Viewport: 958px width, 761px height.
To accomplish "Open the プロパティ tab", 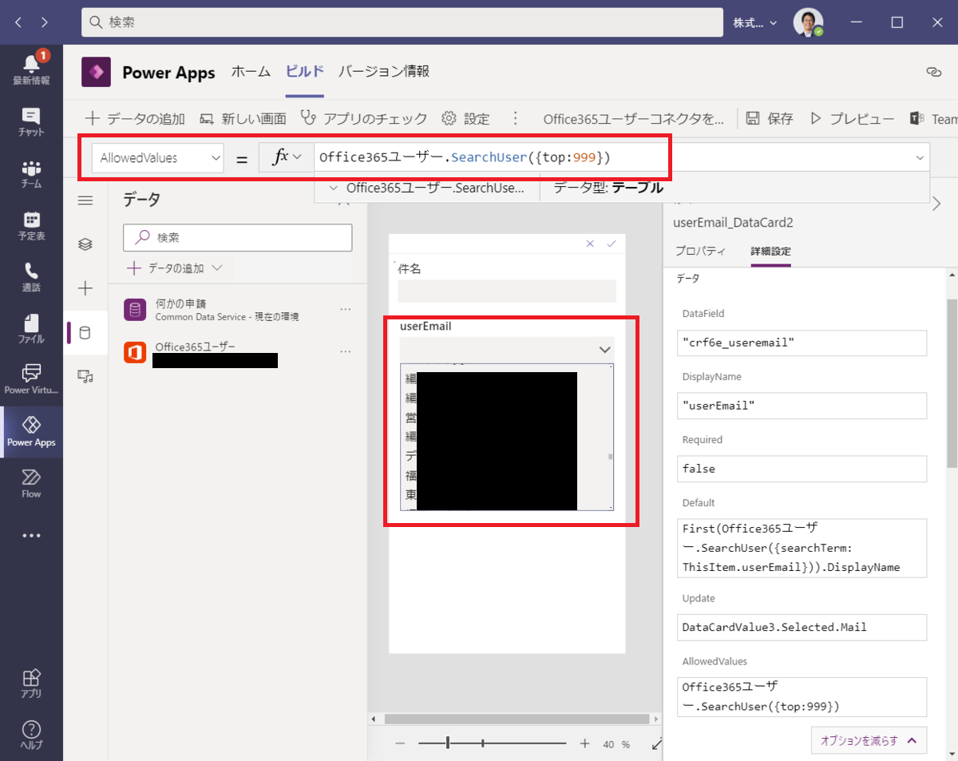I will (700, 251).
